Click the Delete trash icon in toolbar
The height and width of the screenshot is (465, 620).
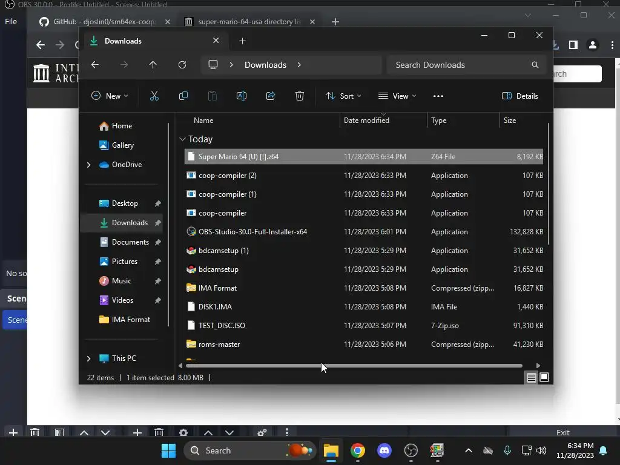click(300, 96)
